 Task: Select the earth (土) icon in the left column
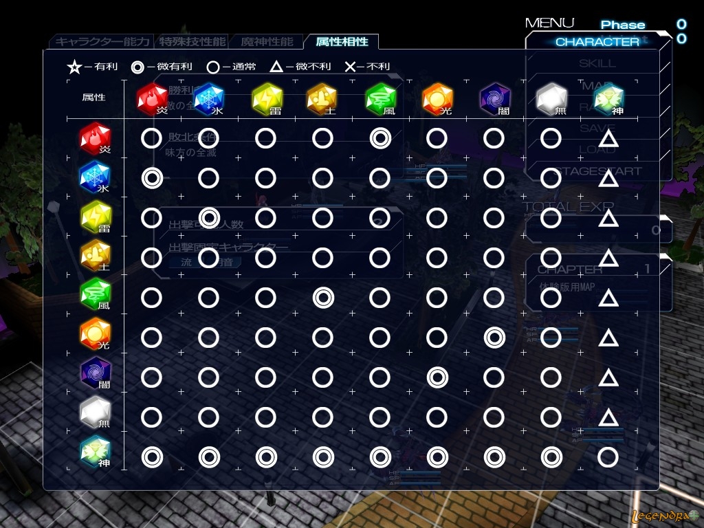pyautogui.click(x=93, y=257)
